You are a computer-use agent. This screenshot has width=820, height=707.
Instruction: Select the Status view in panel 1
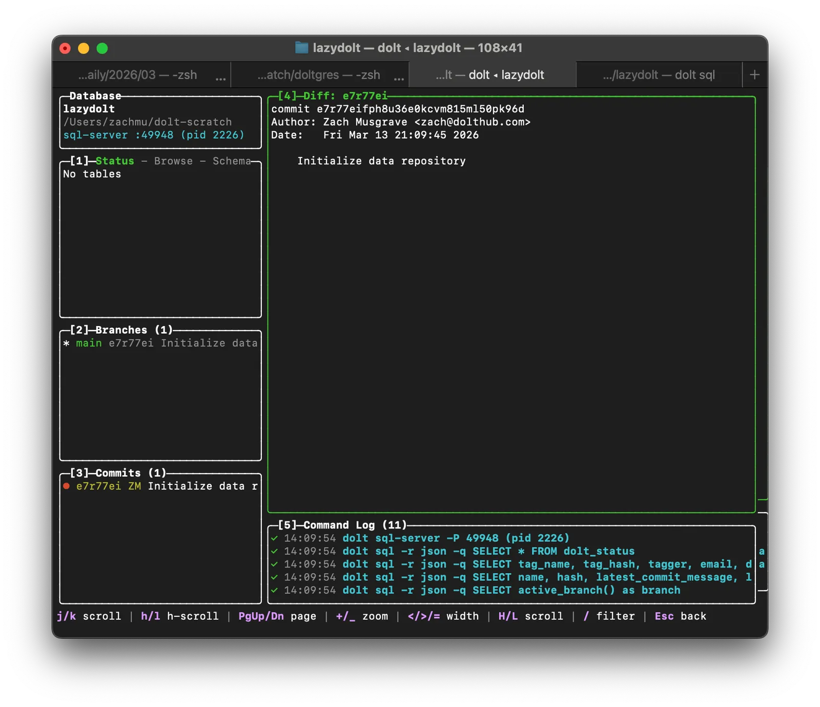115,161
